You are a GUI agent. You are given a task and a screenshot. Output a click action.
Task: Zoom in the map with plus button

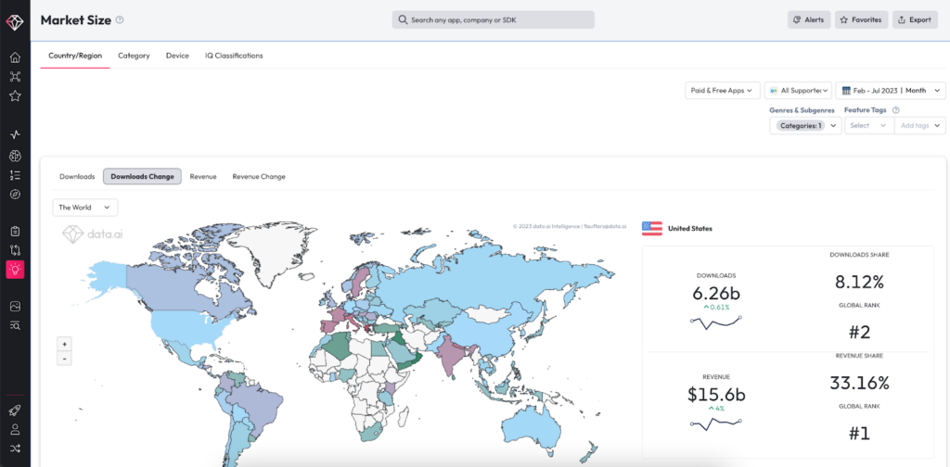pyautogui.click(x=64, y=344)
